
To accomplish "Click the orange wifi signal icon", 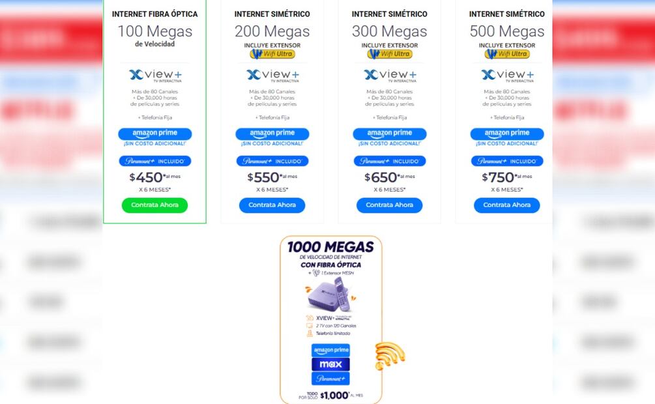I will tap(389, 355).
